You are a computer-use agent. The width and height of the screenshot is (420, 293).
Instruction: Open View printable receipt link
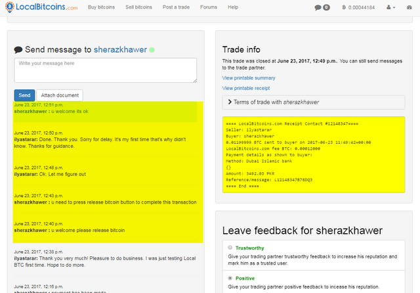pyautogui.click(x=246, y=88)
